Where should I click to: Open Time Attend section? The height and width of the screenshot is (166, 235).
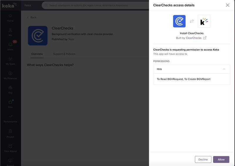coord(10,148)
